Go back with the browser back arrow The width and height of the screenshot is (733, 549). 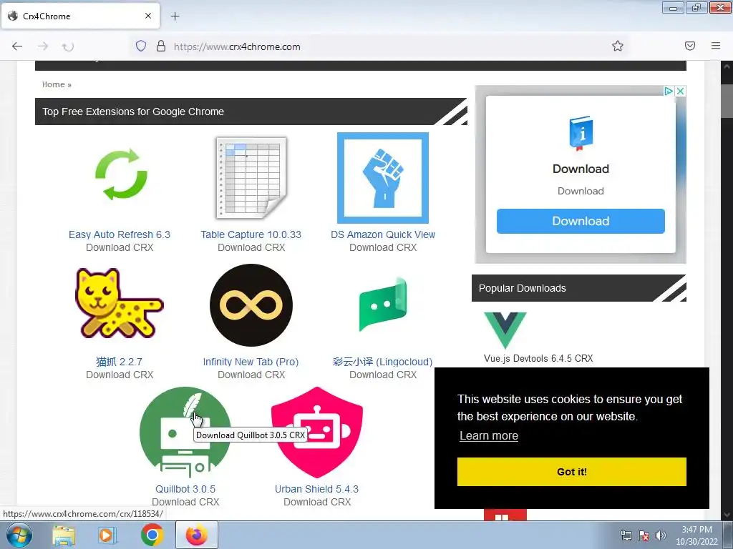[x=17, y=46]
